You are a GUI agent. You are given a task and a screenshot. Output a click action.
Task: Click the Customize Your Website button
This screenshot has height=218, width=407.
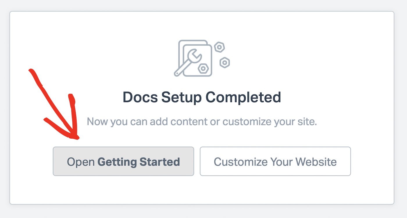click(x=275, y=161)
